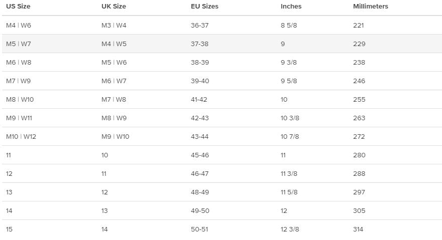Select the 221 millimeters cell
Screen dimensions: 442x240
tap(358, 26)
